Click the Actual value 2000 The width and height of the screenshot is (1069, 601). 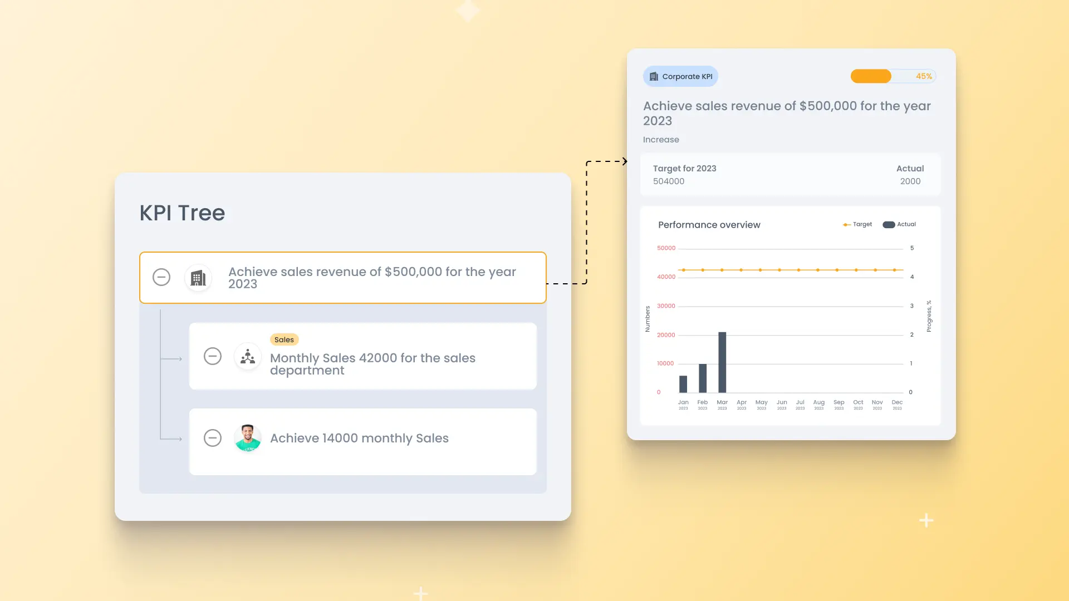910,181
